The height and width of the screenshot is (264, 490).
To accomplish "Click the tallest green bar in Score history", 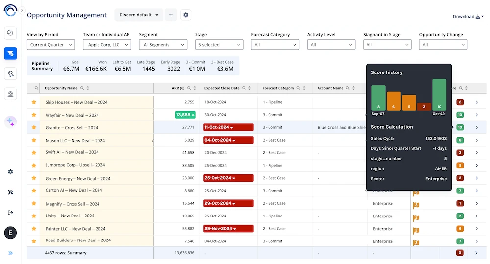I will point(439,95).
